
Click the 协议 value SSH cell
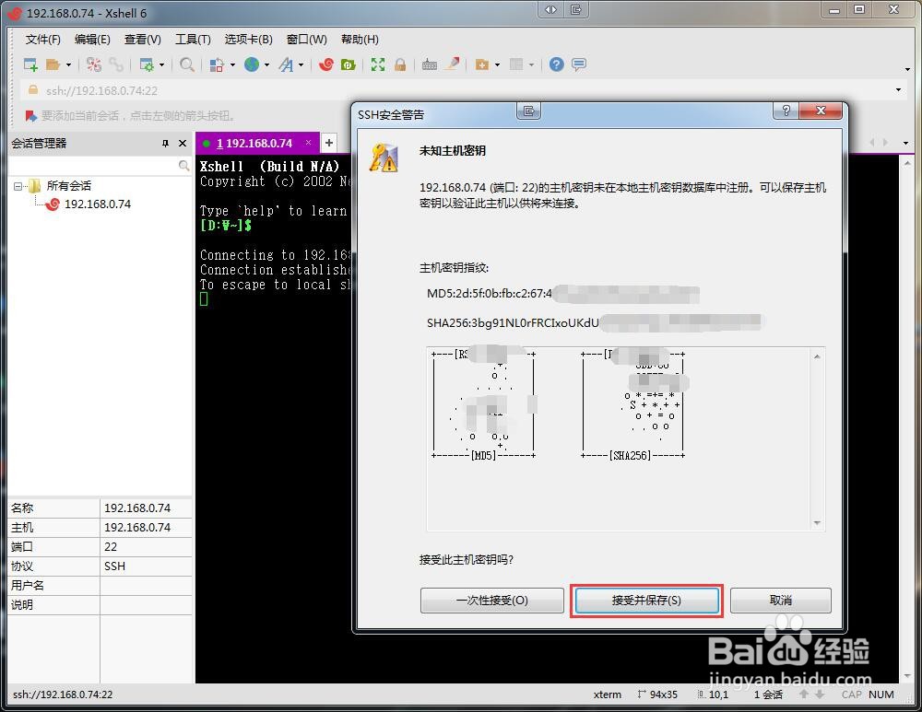coord(147,566)
